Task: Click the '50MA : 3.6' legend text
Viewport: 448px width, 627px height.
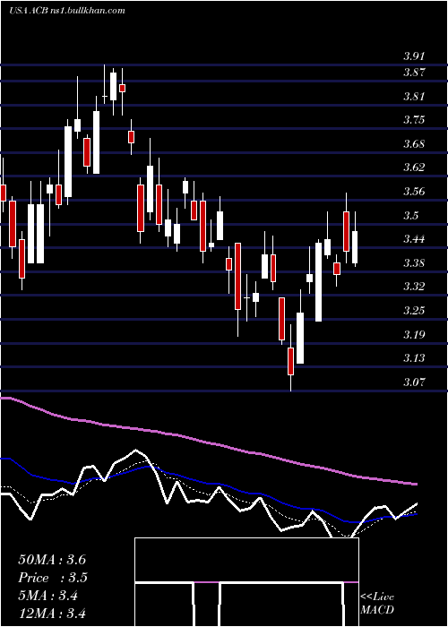Action: pyautogui.click(x=52, y=559)
